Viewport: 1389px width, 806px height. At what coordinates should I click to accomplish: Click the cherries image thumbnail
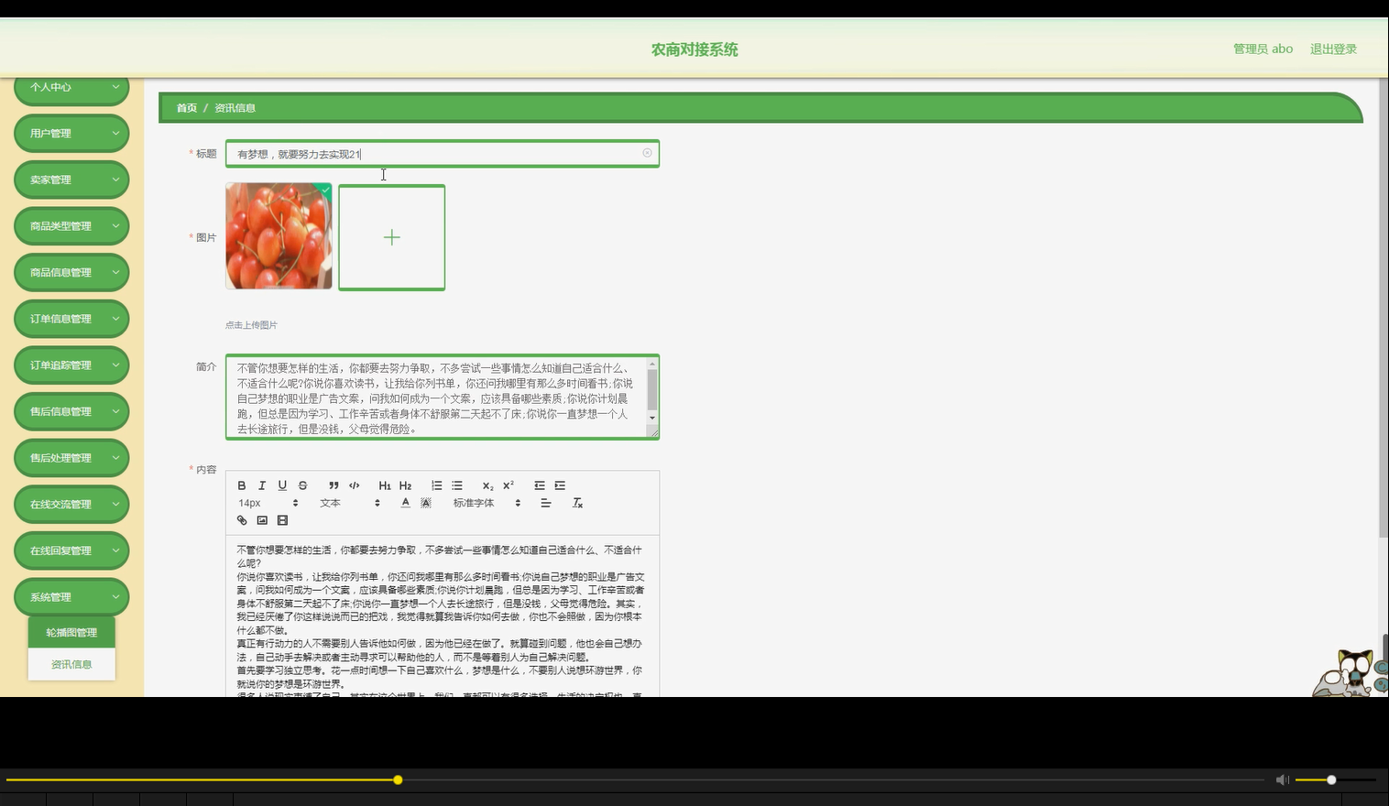tap(279, 236)
